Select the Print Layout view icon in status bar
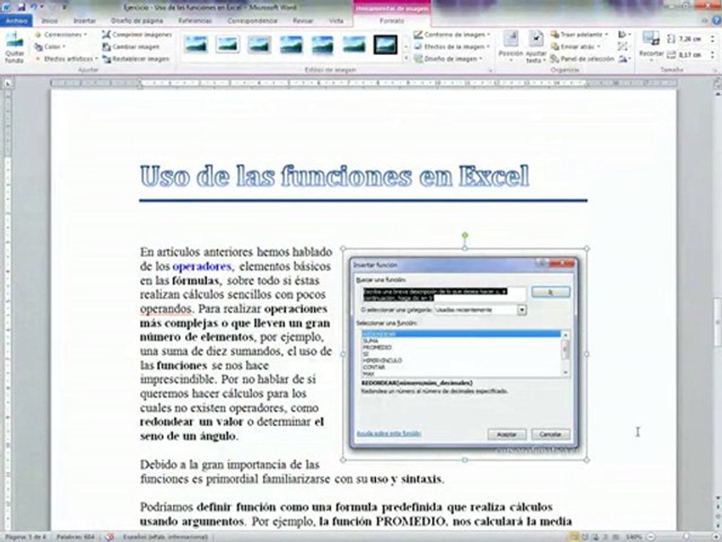The width and height of the screenshot is (722, 542). pos(574,537)
